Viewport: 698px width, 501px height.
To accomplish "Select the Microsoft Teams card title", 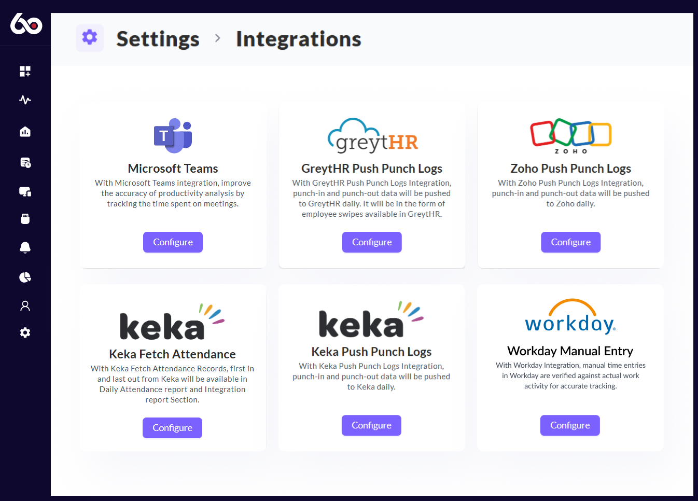I will pos(173,169).
